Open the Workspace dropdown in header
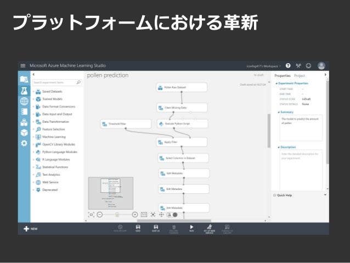 [x=263, y=66]
